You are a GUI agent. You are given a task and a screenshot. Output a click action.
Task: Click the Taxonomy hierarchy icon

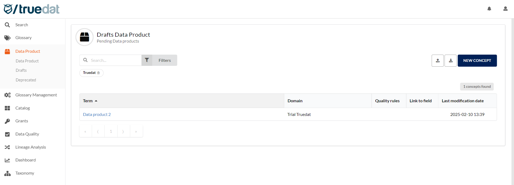[7, 173]
